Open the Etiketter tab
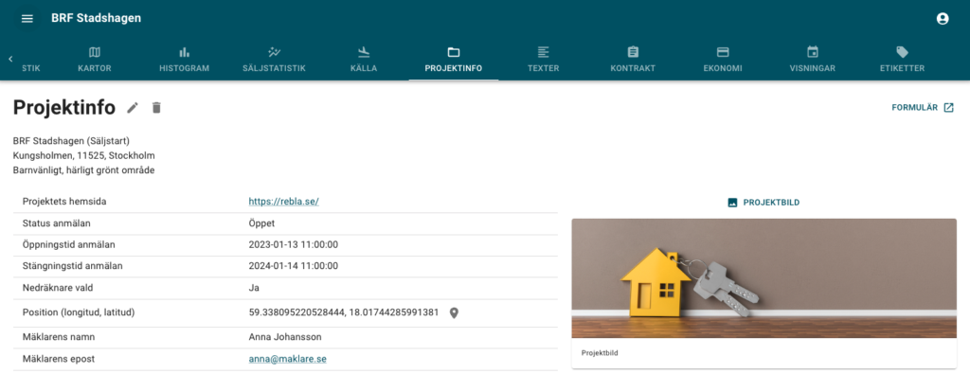Screen dimensions: 970x374 (x=902, y=60)
